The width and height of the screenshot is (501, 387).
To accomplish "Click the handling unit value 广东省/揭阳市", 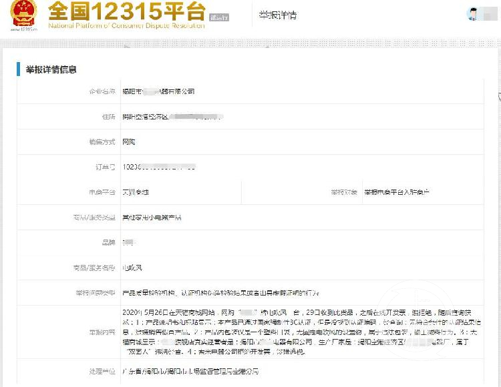I will (x=190, y=371).
